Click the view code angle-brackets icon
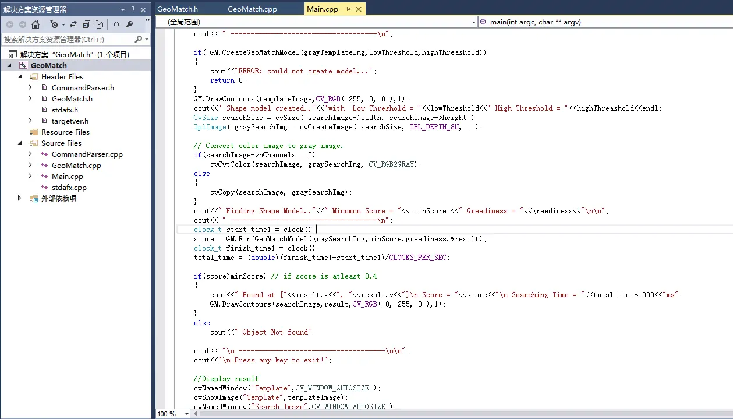 116,24
